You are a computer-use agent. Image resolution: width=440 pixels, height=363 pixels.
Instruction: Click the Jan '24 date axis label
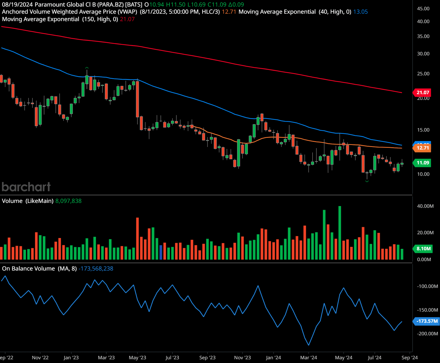274,358
